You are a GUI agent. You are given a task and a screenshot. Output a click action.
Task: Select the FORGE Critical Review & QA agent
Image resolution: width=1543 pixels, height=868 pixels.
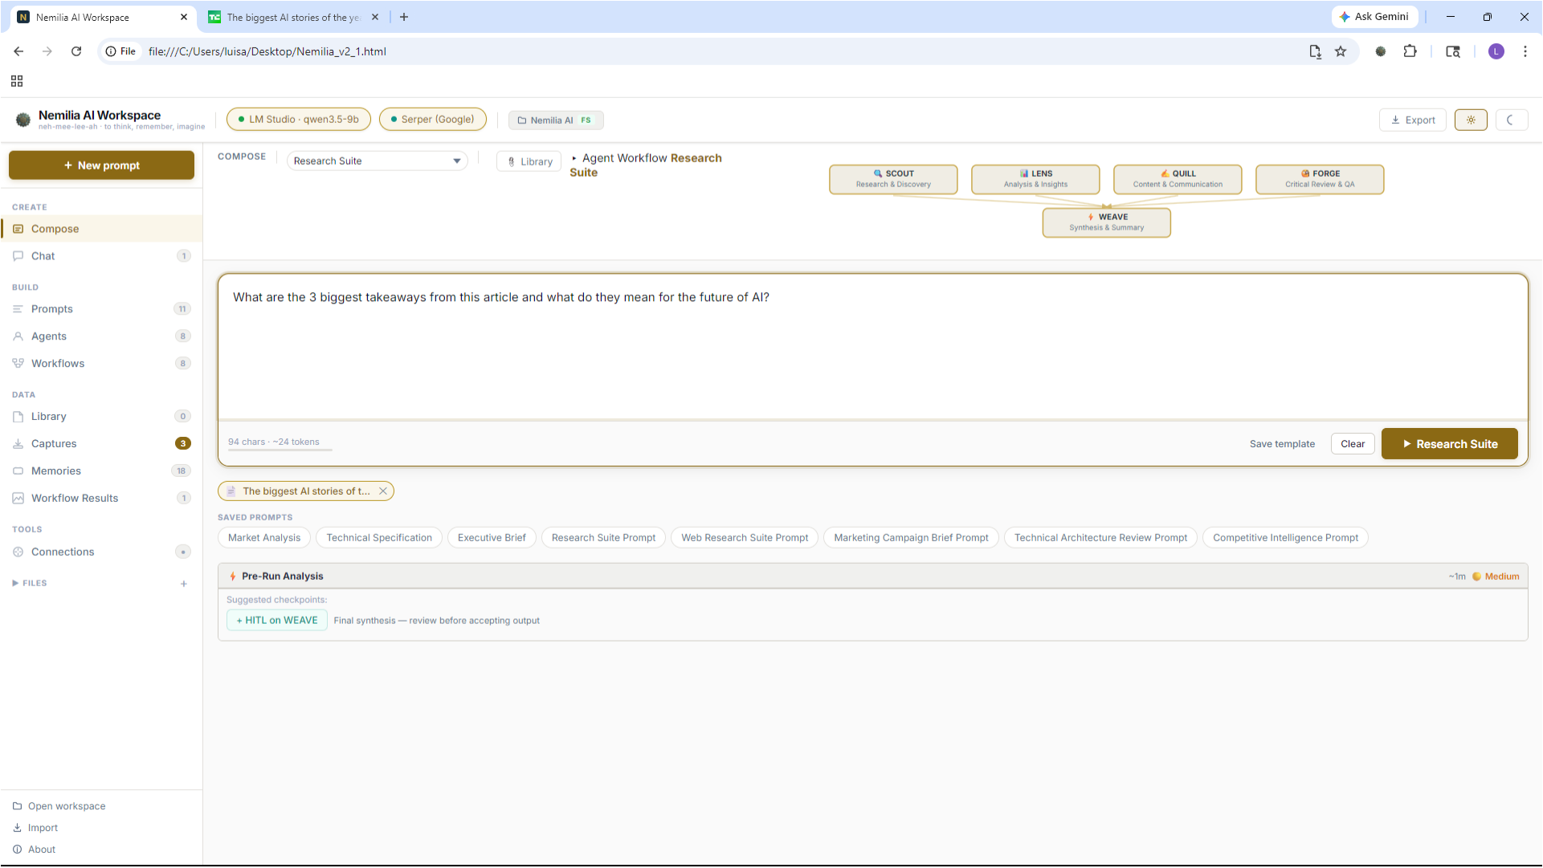click(1319, 178)
